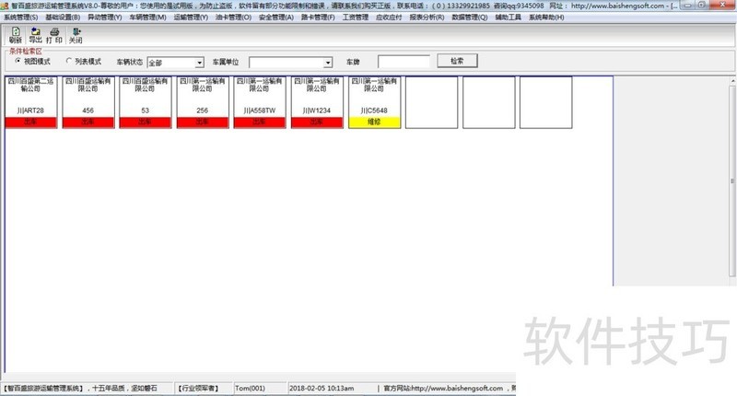Click the 刷新 refresh toolbar icon
Screen dimensions: 737x396
point(16,36)
